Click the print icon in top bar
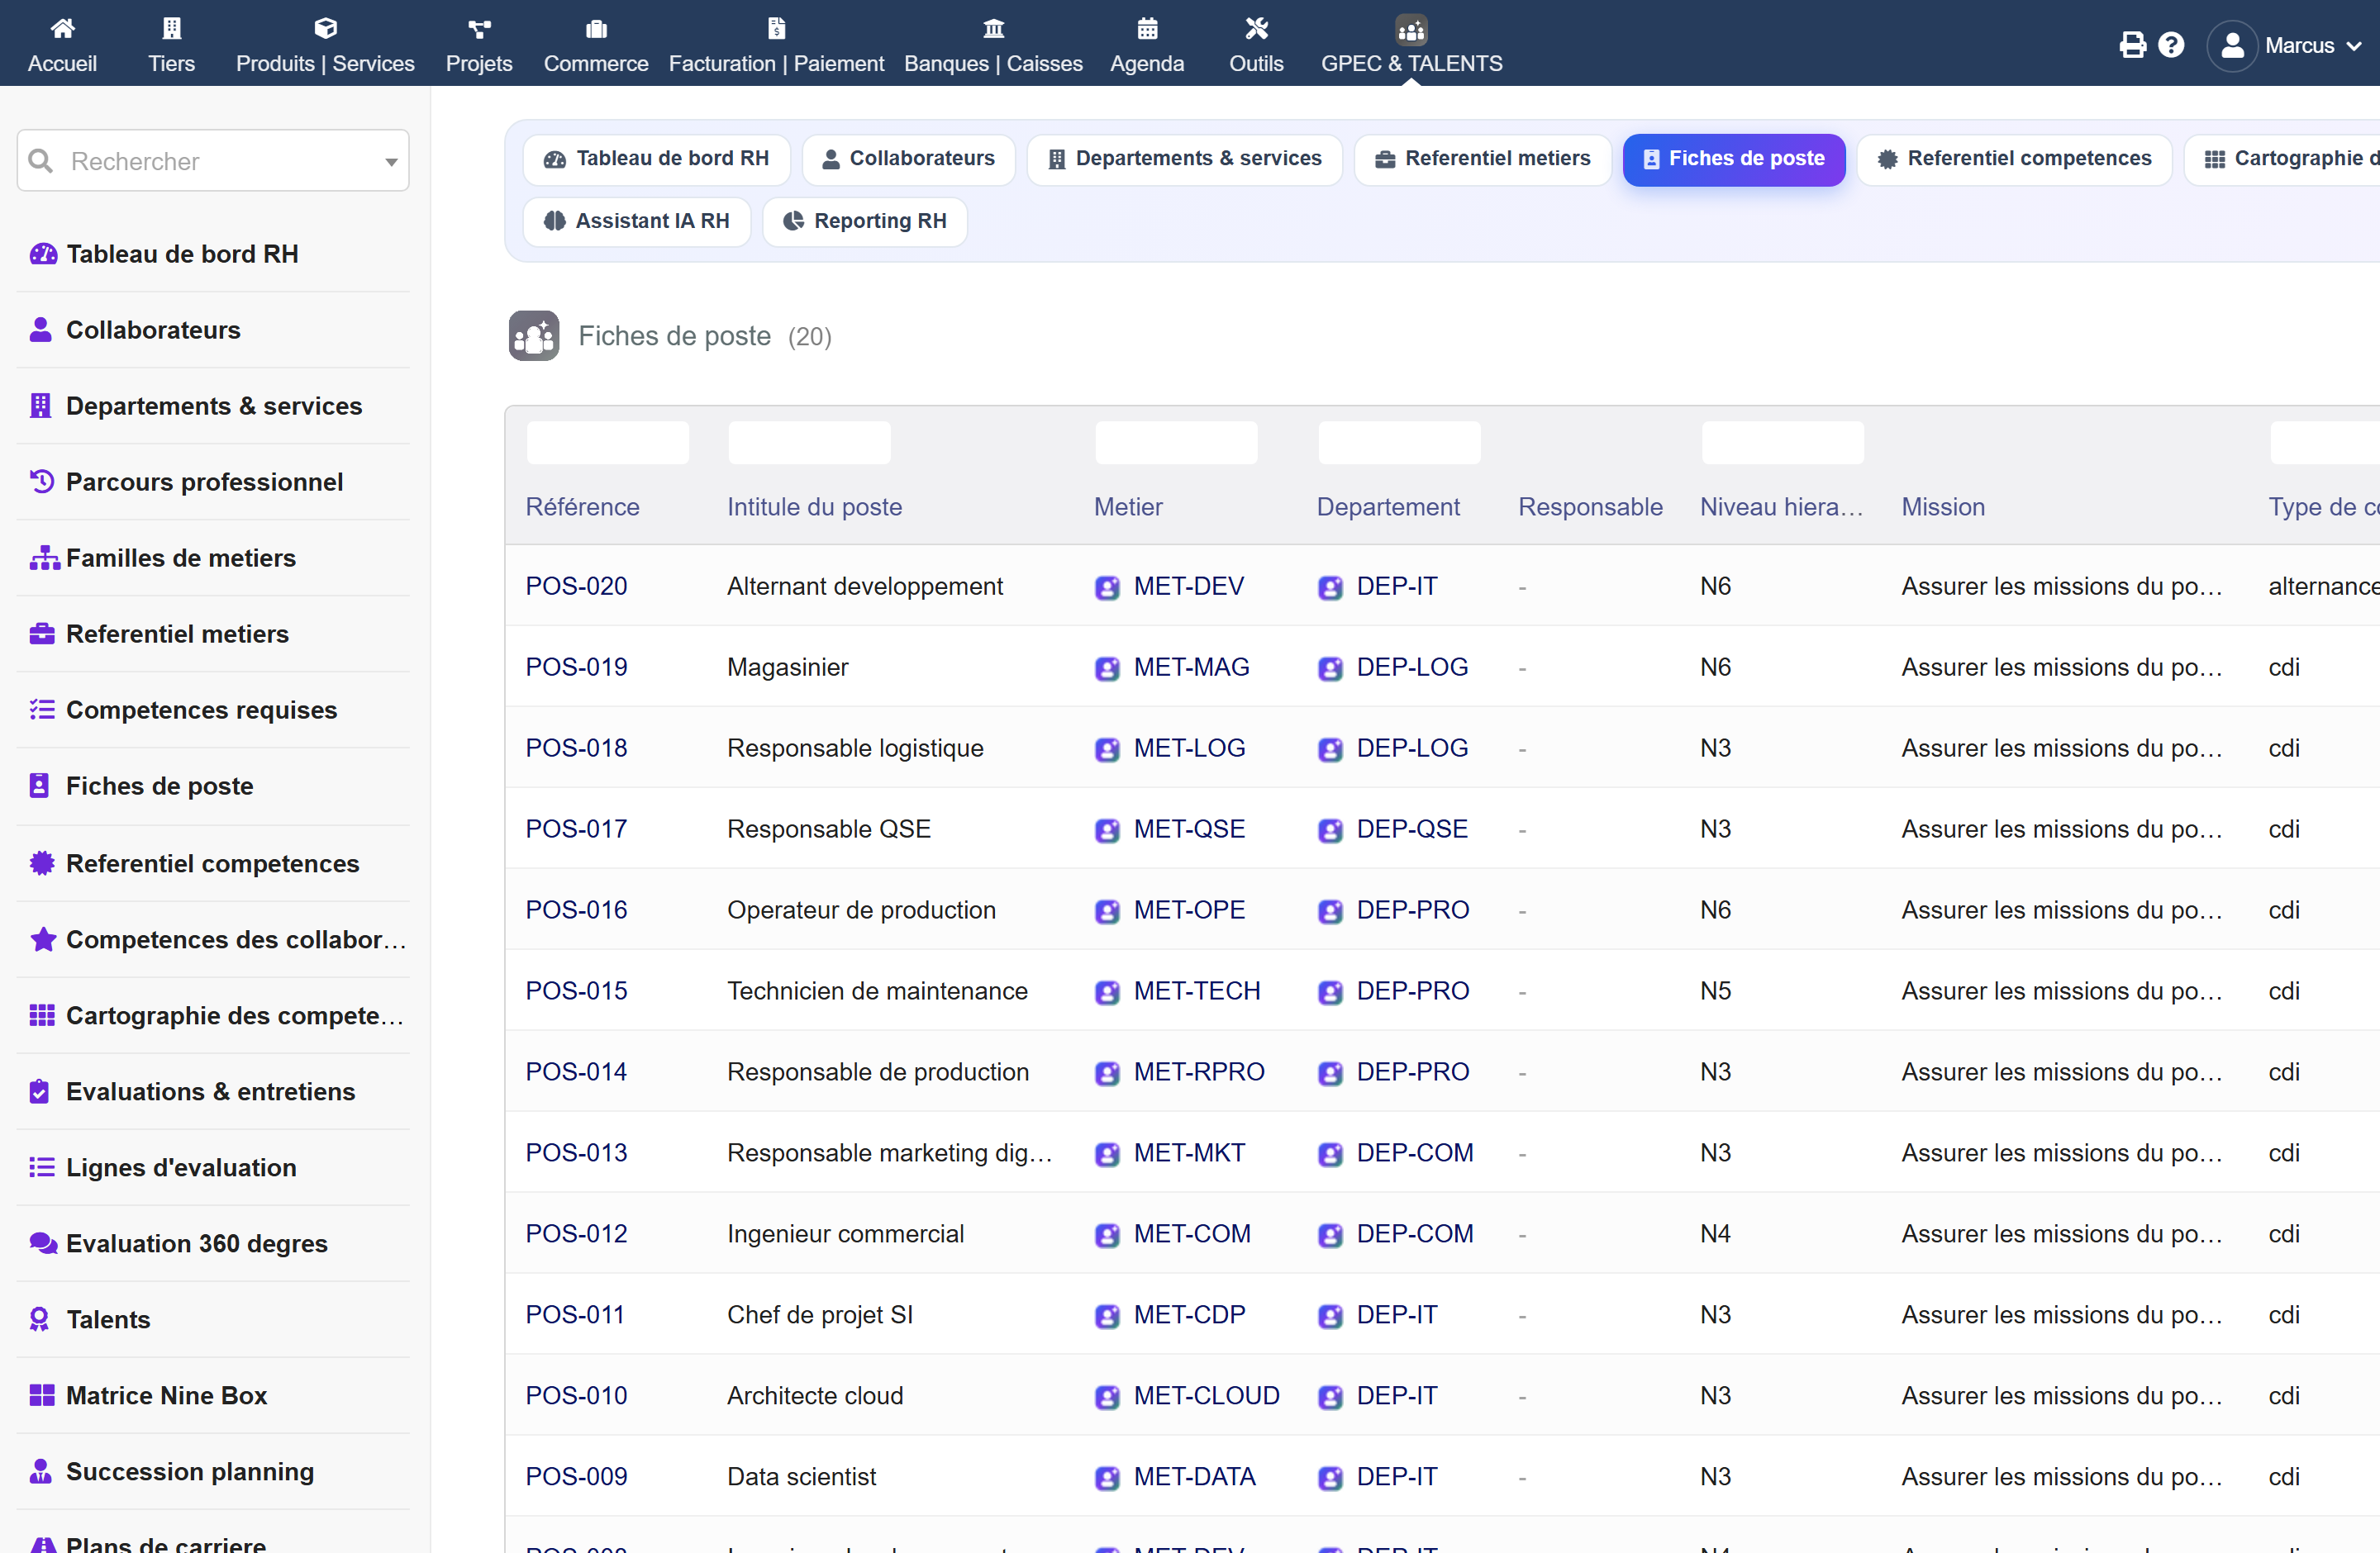The width and height of the screenshot is (2380, 1553). point(2132,45)
